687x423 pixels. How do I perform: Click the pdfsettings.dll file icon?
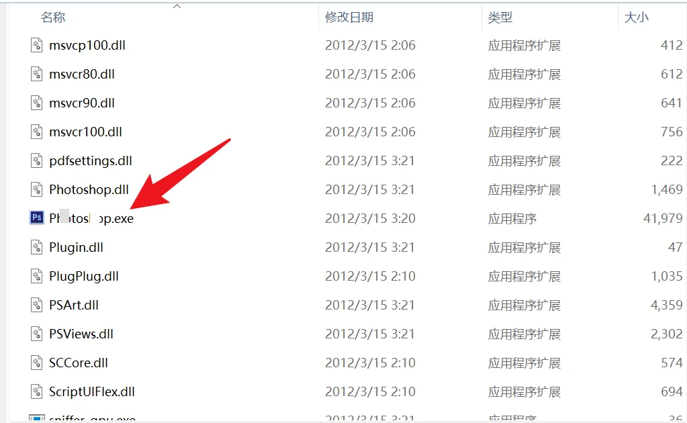coord(36,160)
